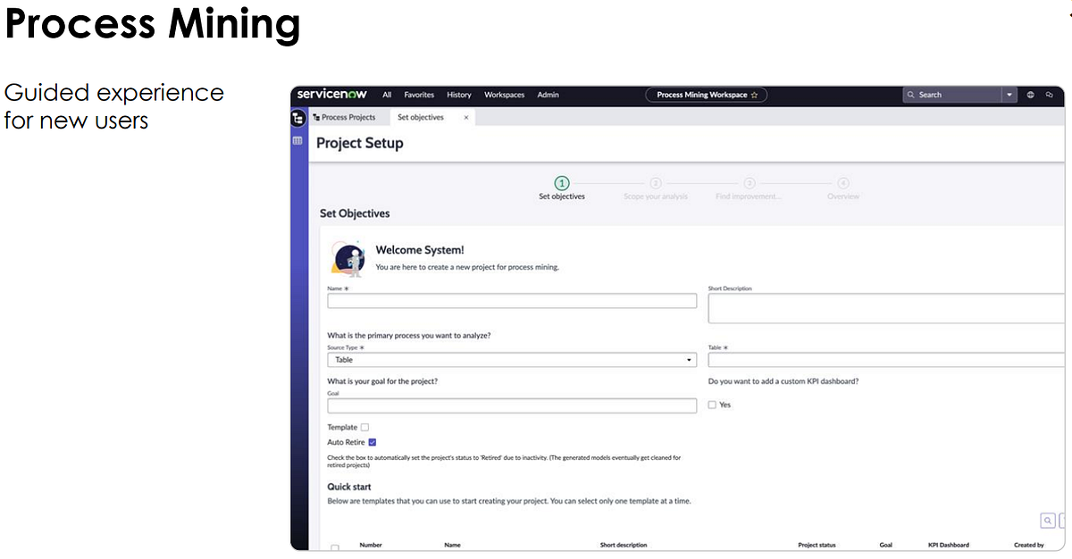The image size is (1072, 559).
Task: Click the chat/feedback icon in top bar
Action: 1049,95
